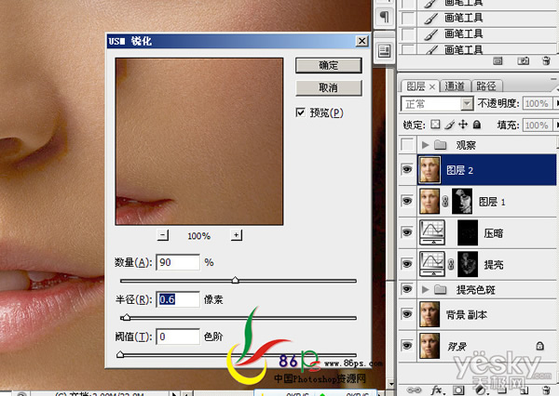
Task: Switch to the 路径 paths tab
Action: coord(486,86)
